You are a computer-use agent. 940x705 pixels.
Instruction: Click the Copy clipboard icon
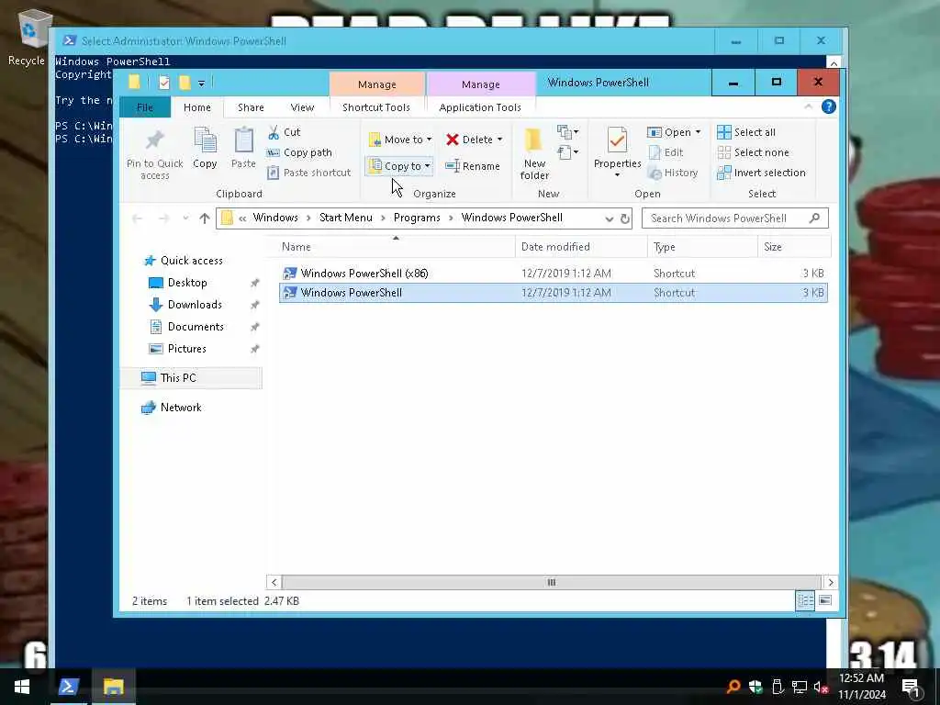[205, 140]
